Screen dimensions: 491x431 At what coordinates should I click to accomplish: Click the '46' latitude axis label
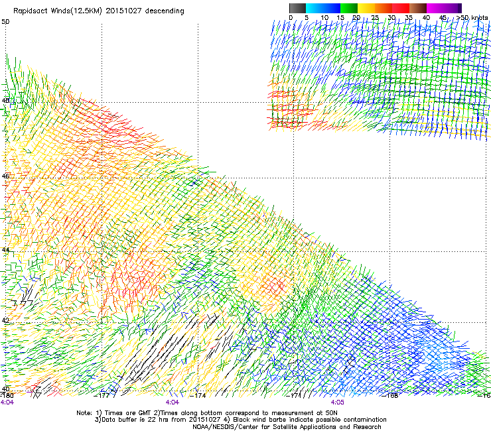pyautogui.click(x=5, y=176)
